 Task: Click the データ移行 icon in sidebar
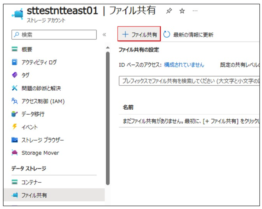point(15,114)
